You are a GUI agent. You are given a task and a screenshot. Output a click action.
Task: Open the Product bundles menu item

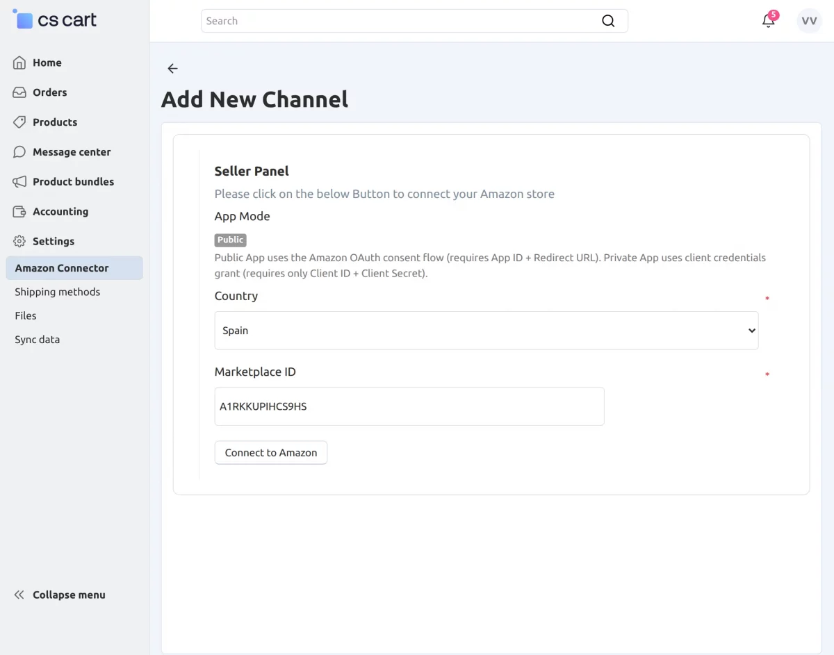[74, 182]
